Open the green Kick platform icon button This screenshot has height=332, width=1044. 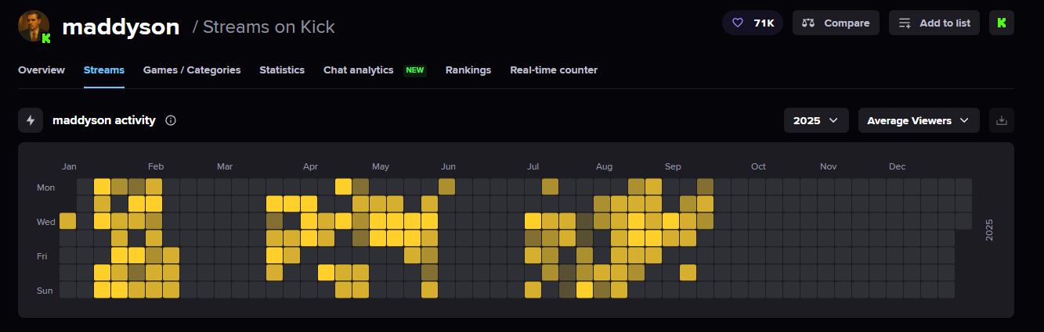(1002, 23)
